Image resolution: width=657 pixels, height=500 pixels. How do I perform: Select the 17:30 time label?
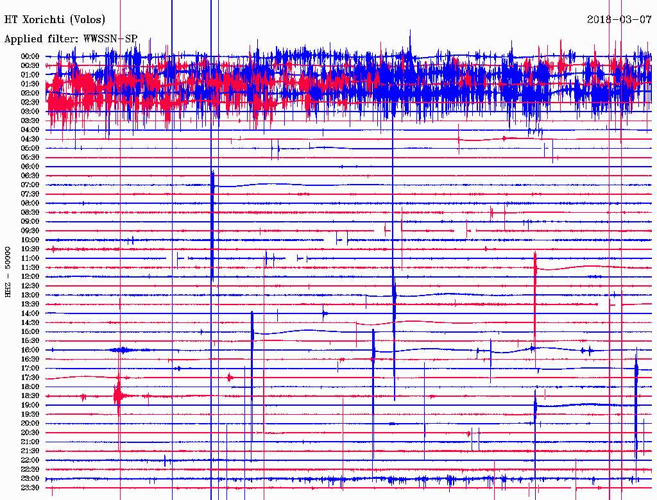pyautogui.click(x=30, y=378)
